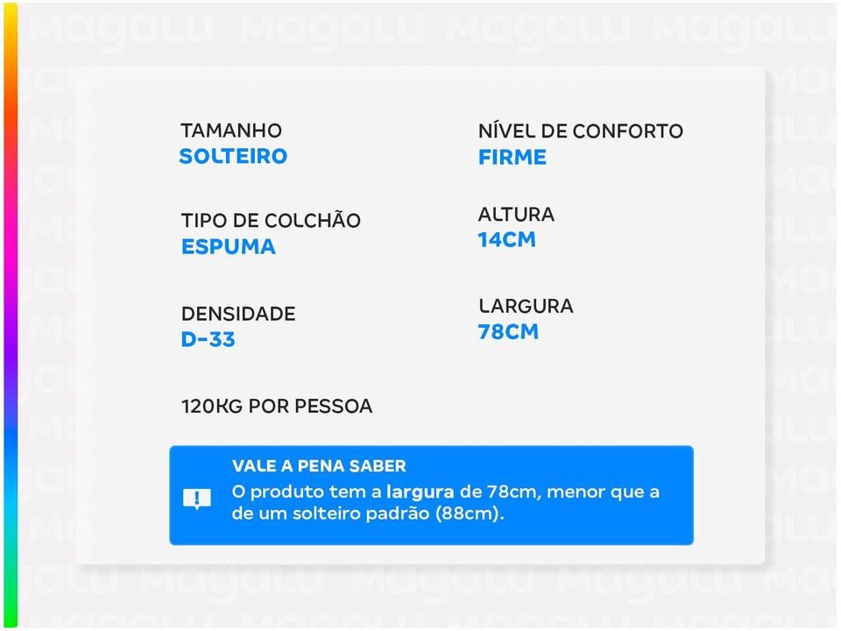Click the TAMANHO label
Image resolution: width=841 pixels, height=631 pixels.
[231, 131]
